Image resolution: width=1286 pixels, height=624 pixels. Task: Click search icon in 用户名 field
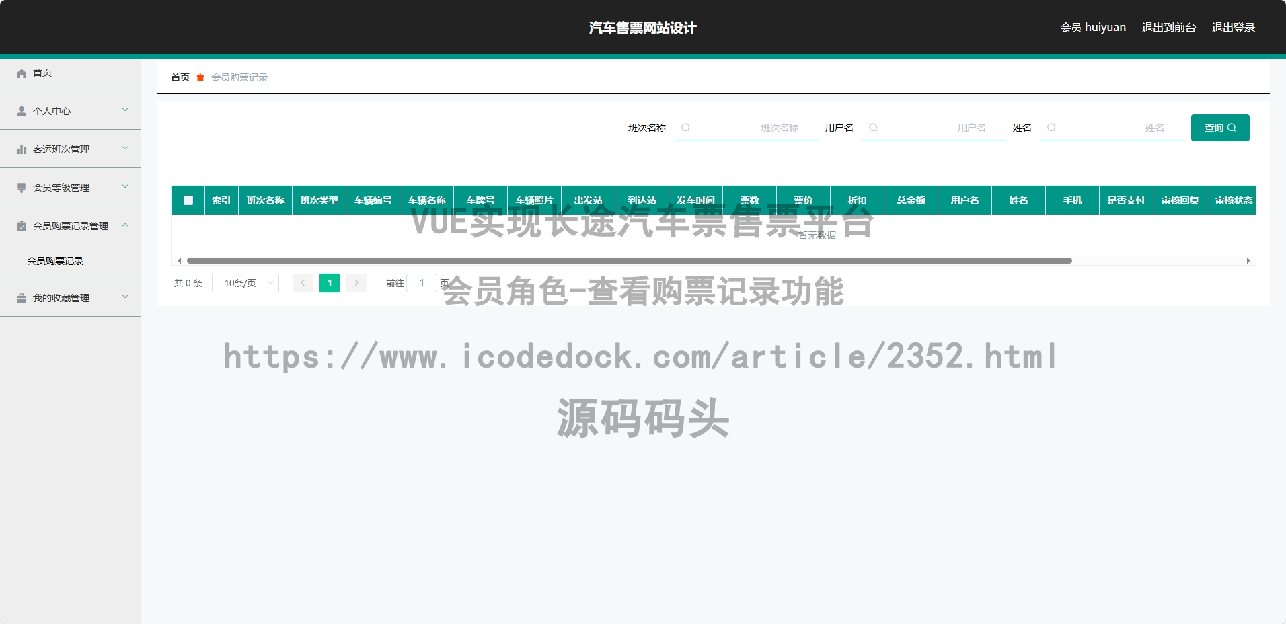873,128
